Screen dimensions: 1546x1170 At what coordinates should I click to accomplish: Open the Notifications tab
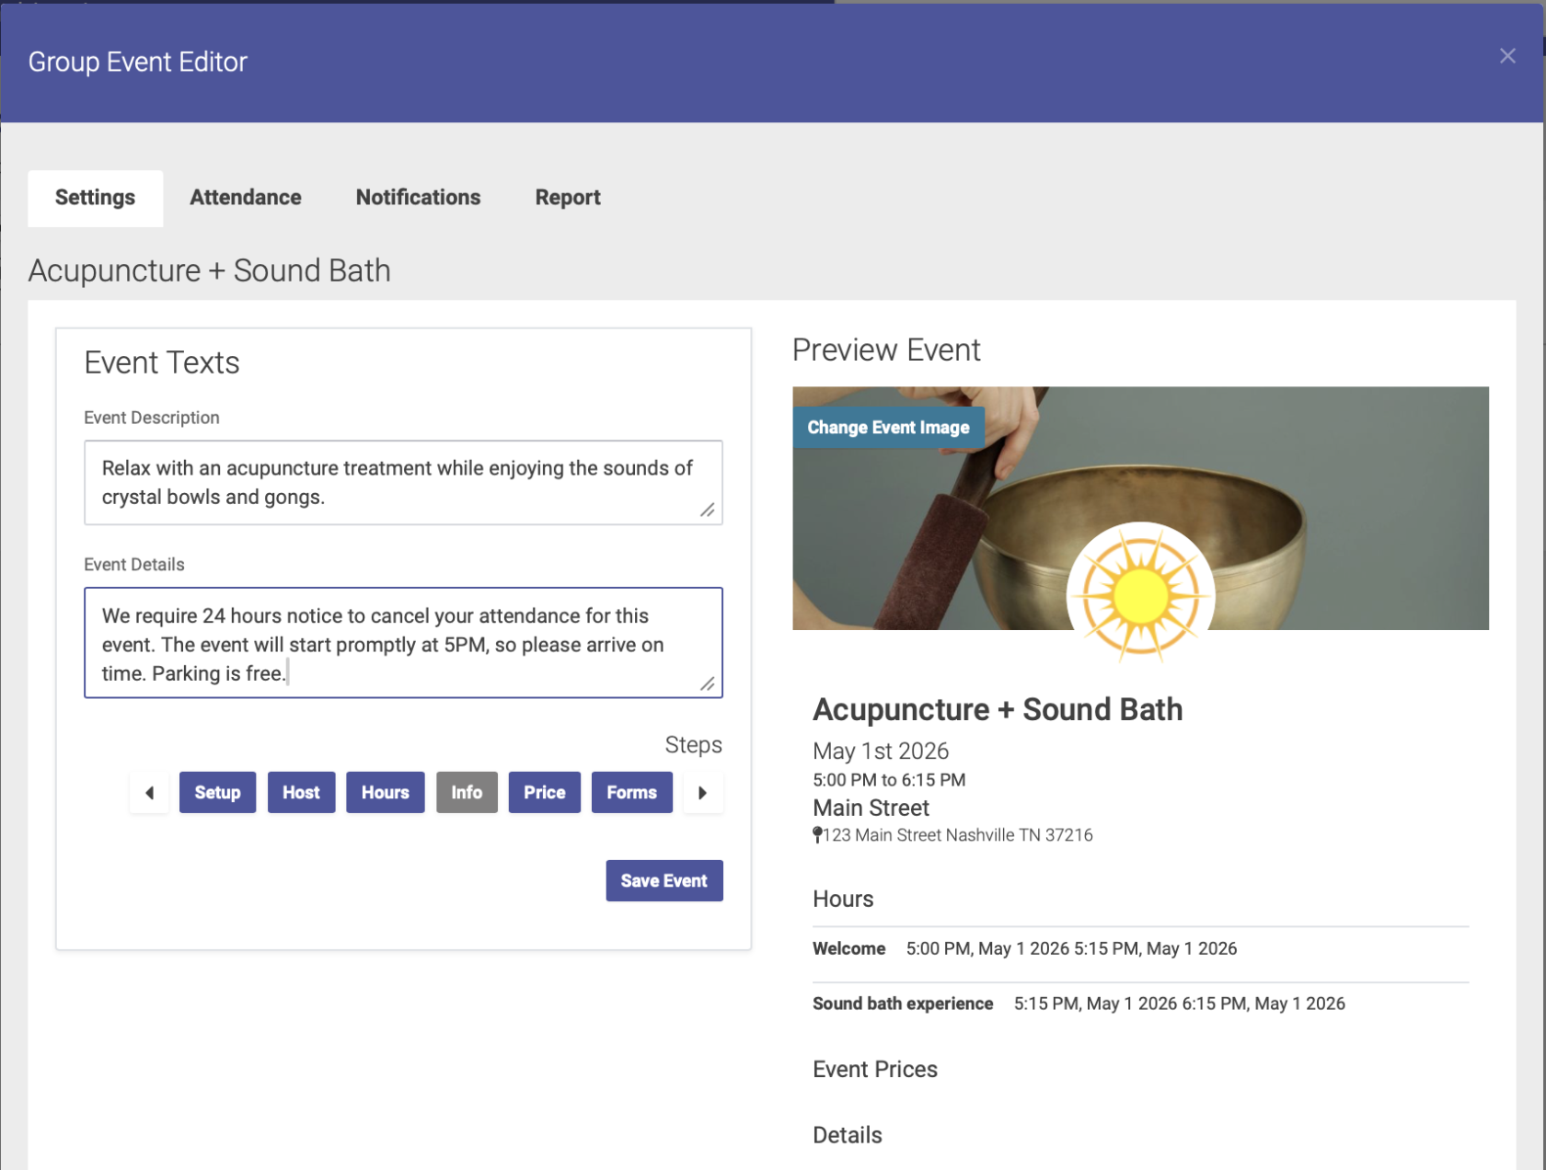418,198
